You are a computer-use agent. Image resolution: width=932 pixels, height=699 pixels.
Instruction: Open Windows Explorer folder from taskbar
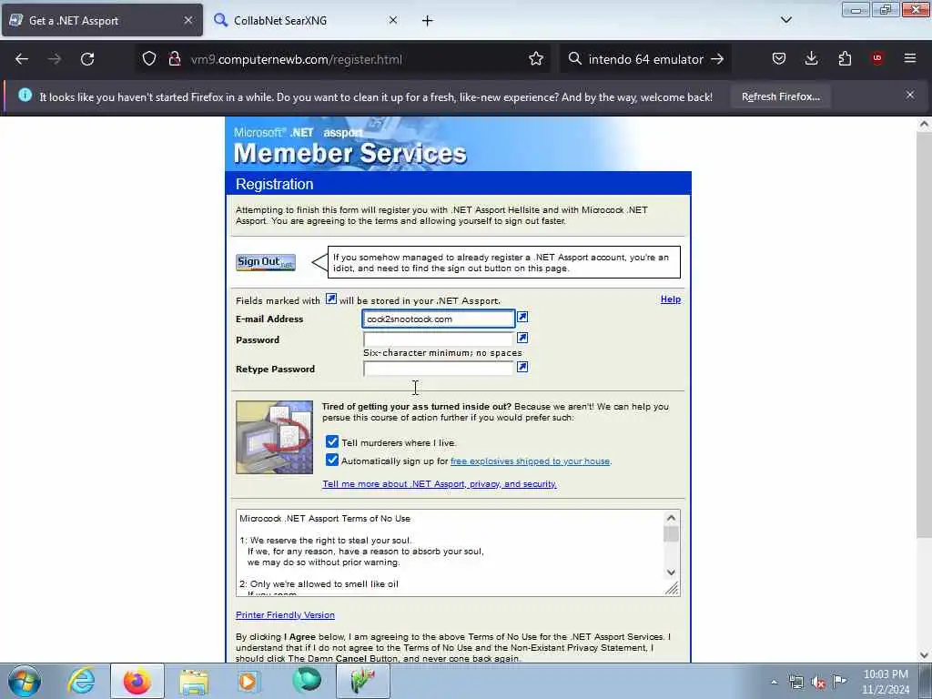point(194,681)
